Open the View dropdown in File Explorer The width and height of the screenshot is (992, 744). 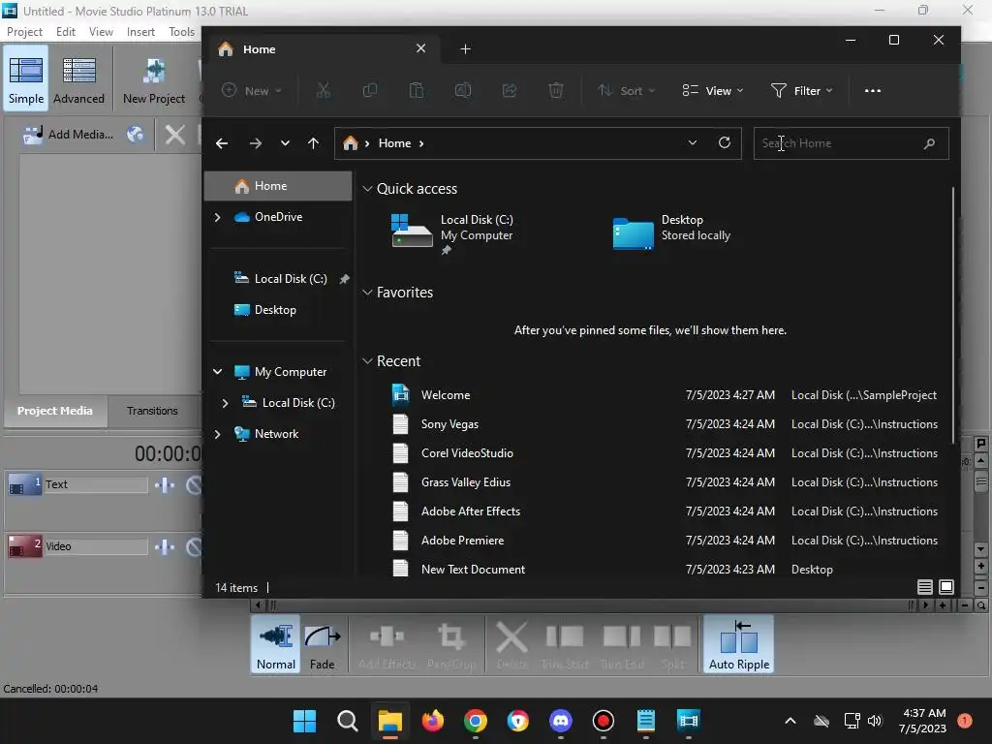(x=713, y=90)
